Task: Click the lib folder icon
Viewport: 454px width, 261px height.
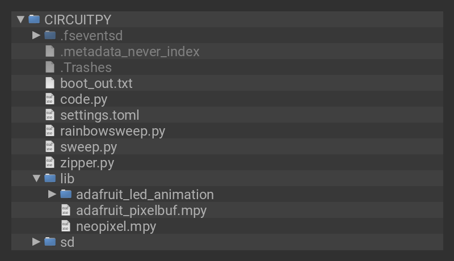Action: point(50,179)
